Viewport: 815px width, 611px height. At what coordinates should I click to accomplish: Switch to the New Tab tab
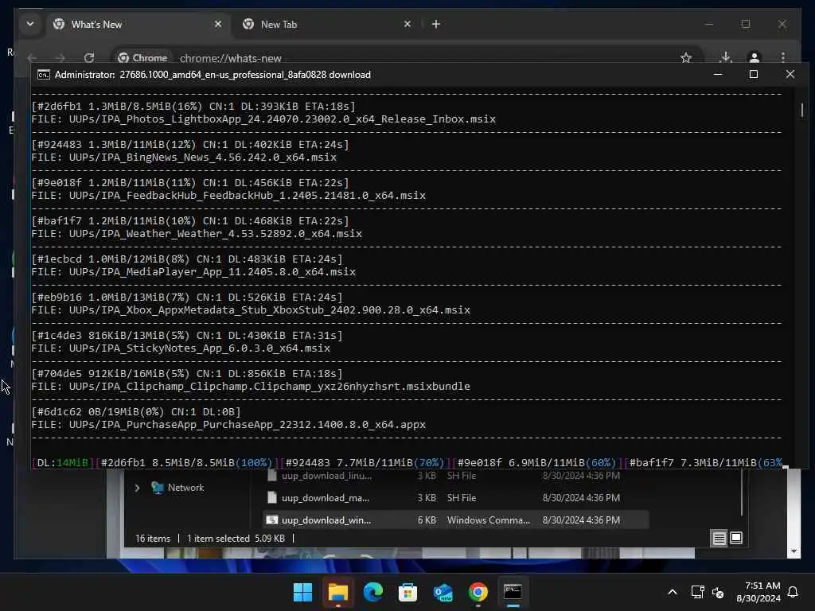coord(327,25)
